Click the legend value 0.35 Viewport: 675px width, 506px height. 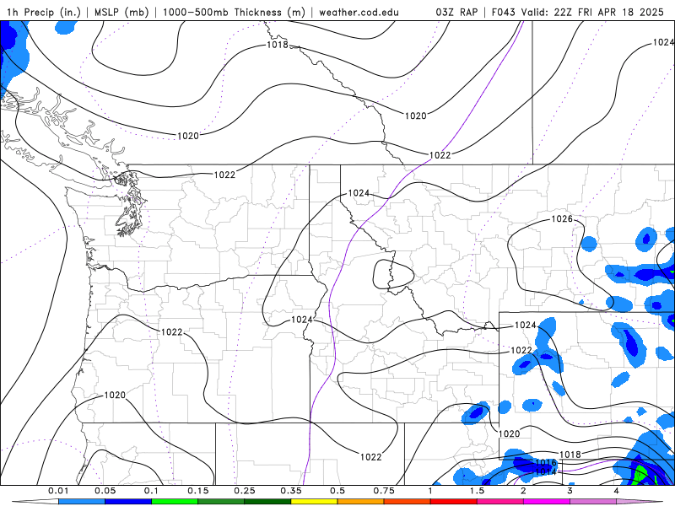291,491
